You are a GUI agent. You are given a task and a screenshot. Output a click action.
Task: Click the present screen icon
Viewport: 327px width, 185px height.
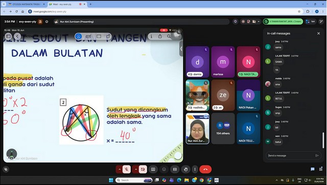pos(153,169)
